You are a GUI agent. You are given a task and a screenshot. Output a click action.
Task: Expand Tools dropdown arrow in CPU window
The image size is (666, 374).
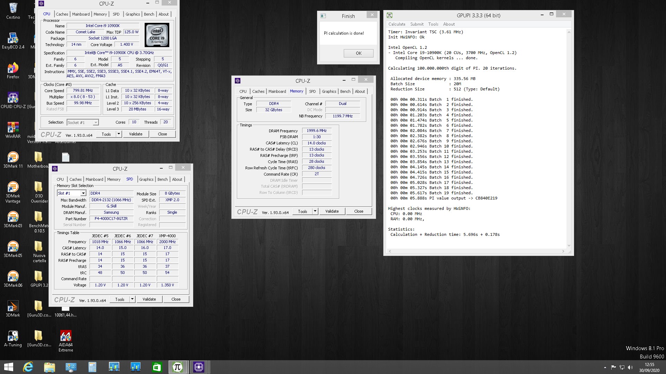[119, 134]
